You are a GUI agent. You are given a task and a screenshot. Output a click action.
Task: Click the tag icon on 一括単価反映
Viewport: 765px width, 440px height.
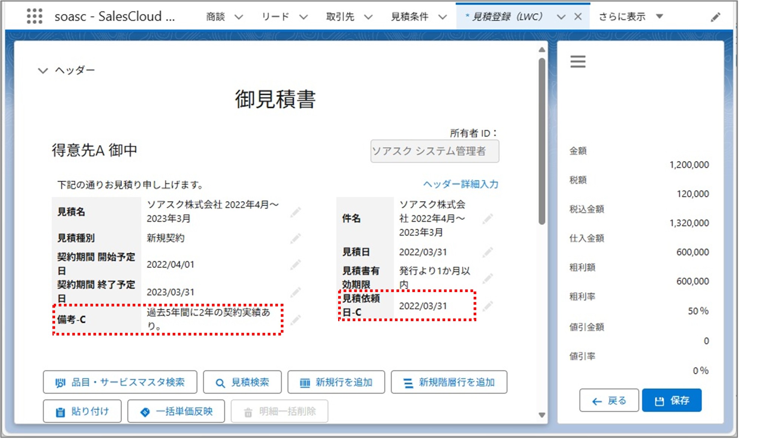[x=145, y=411]
